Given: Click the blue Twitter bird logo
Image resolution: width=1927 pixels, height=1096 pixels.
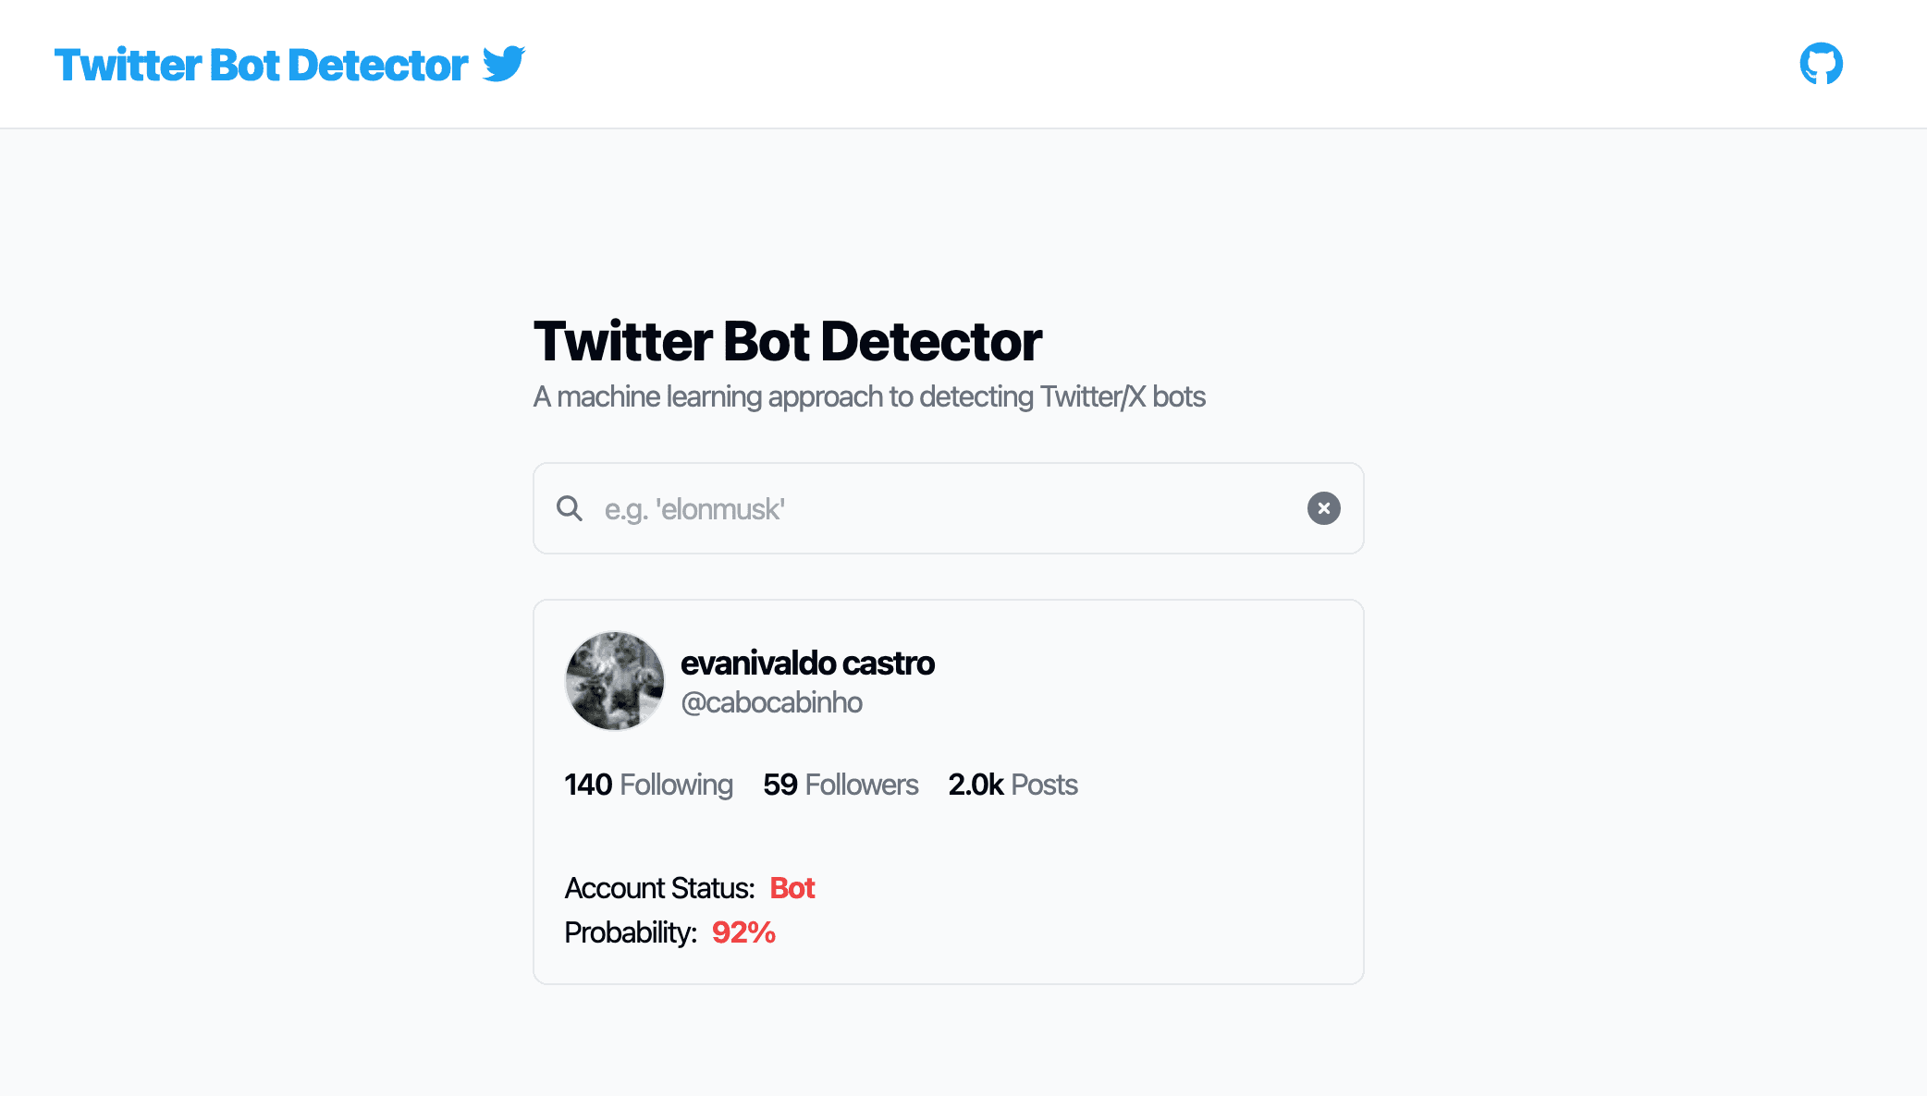Looking at the screenshot, I should (504, 64).
